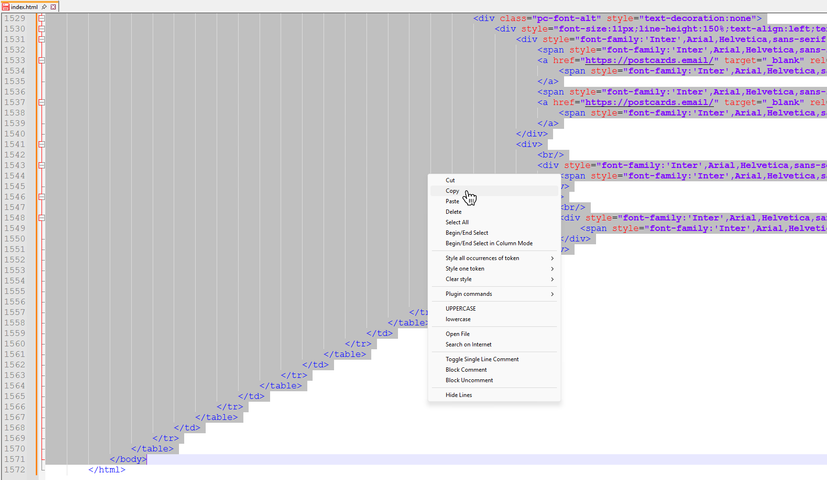Click the </a> tag on line 1539
This screenshot has width=827, height=480.
point(548,123)
